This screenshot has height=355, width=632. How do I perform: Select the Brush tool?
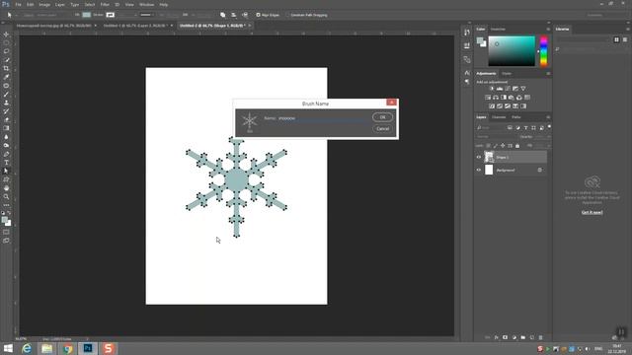pyautogui.click(x=6, y=95)
